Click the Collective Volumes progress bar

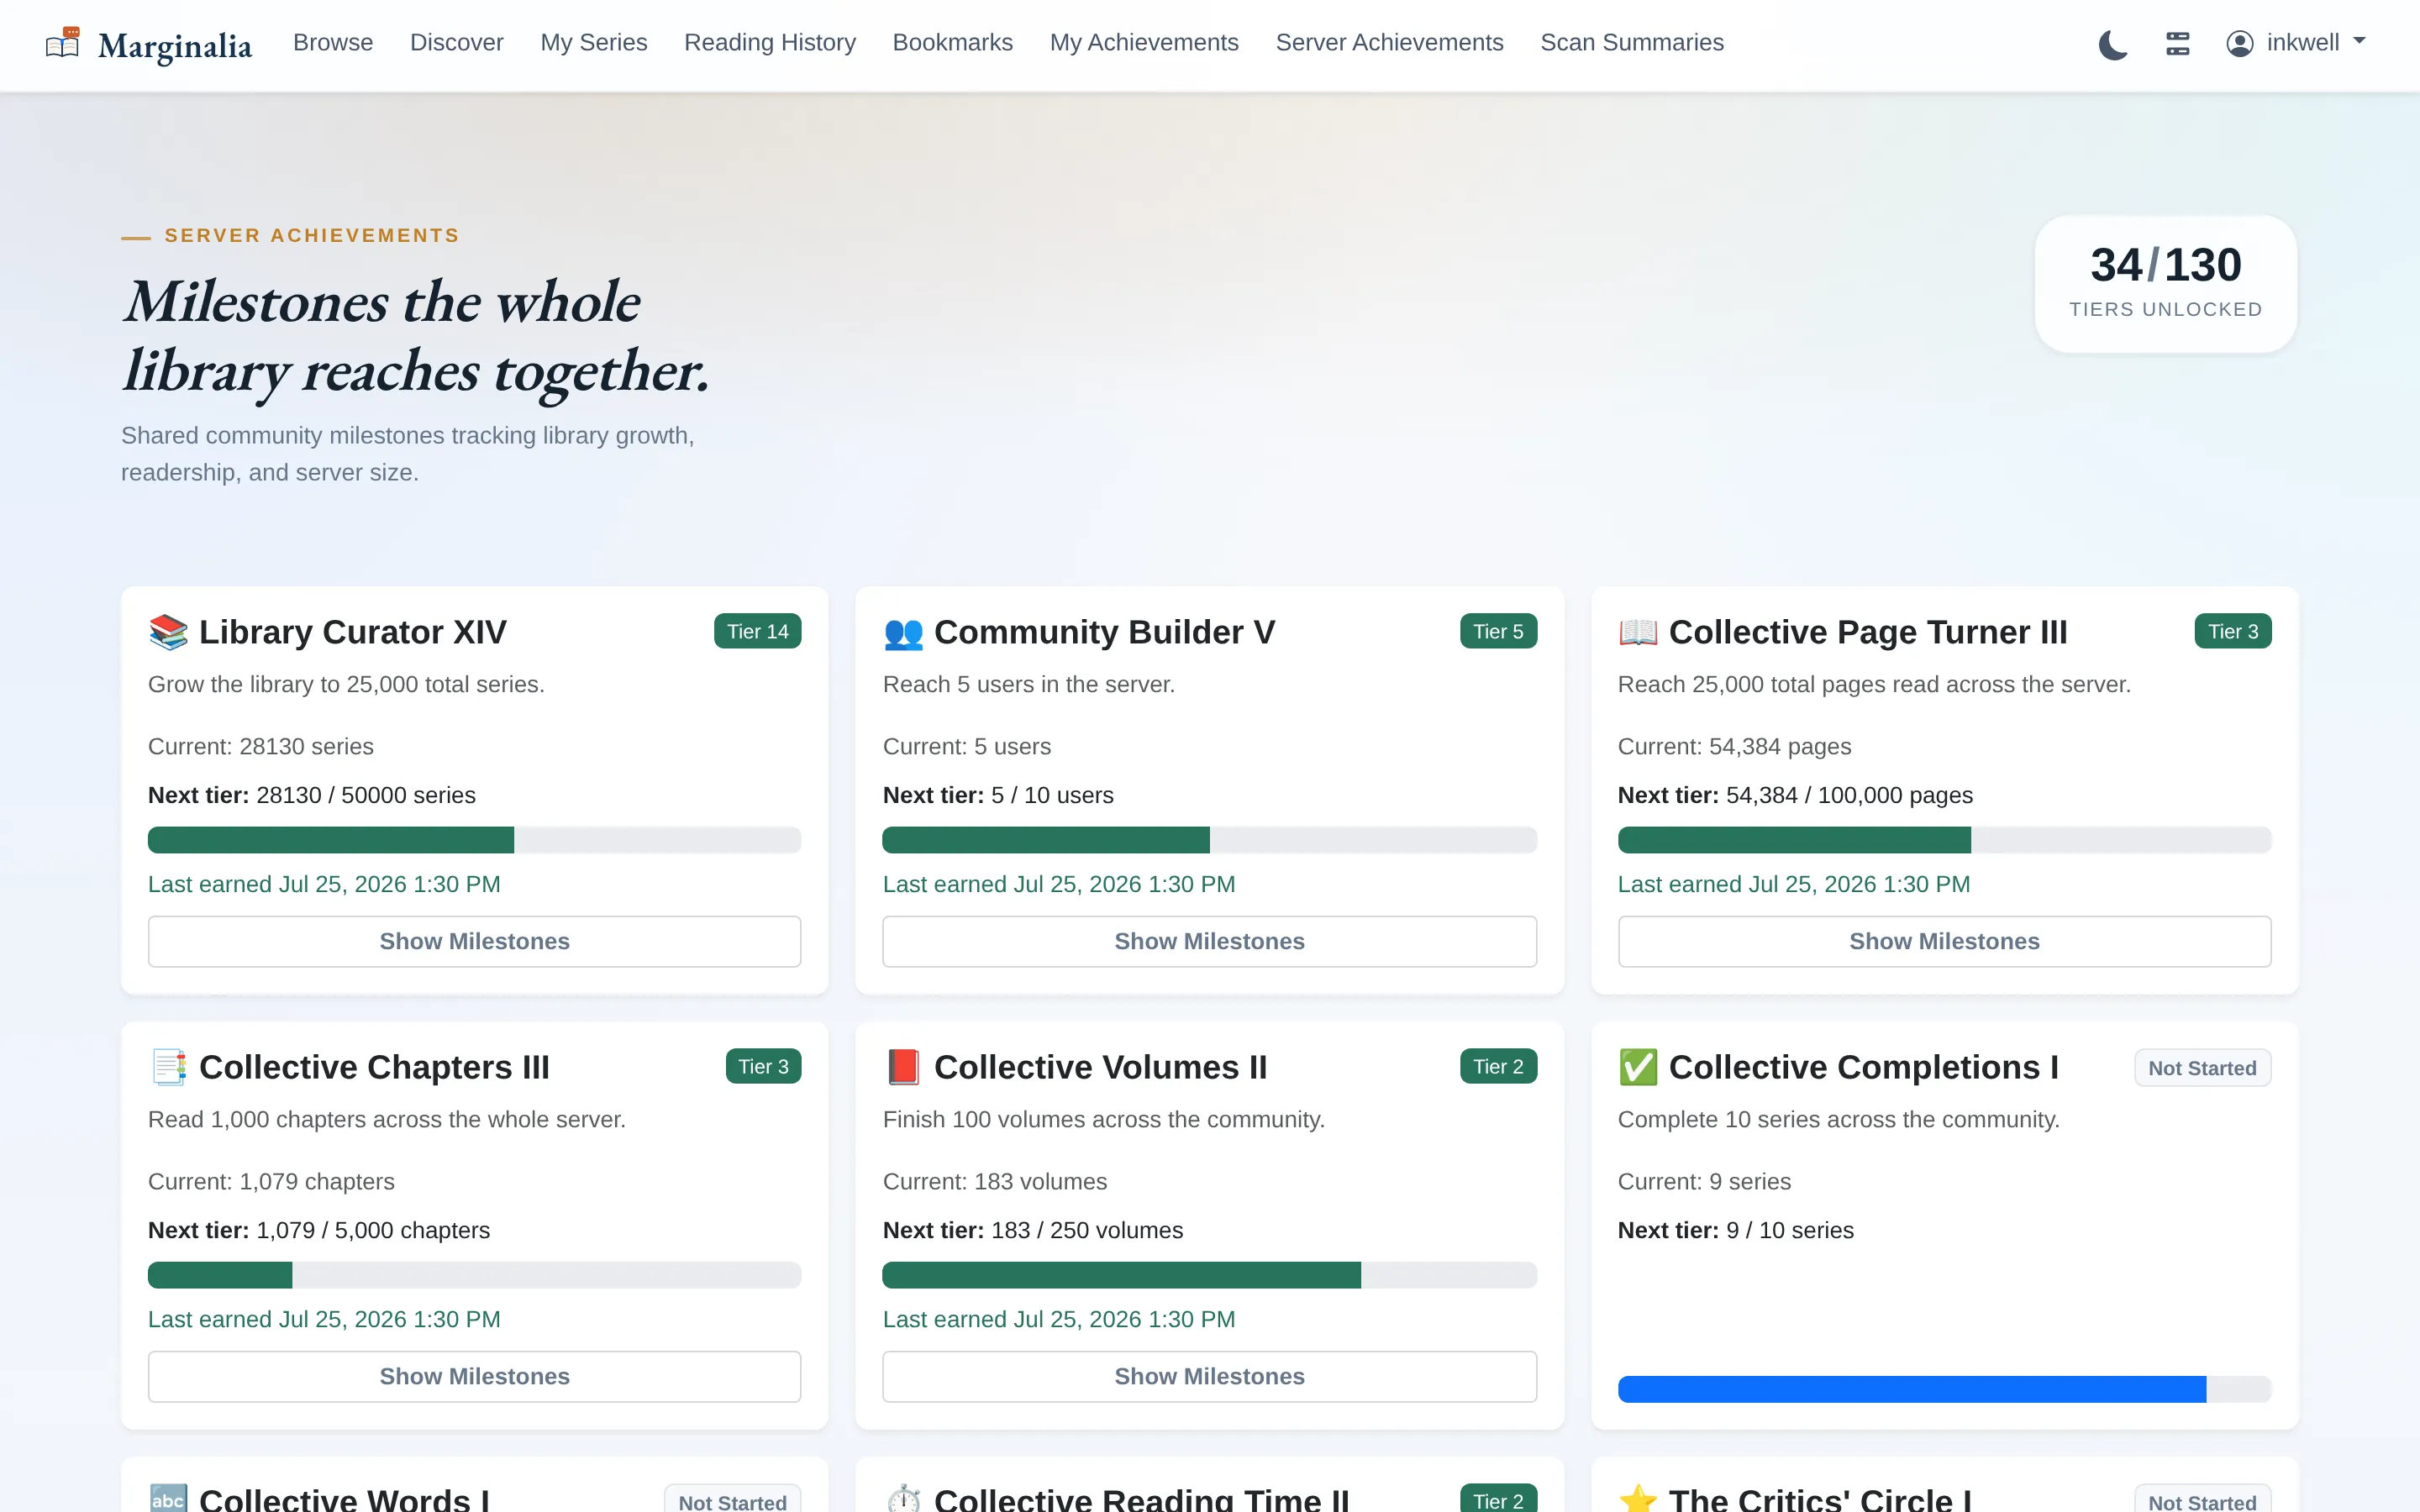(x=1209, y=1275)
